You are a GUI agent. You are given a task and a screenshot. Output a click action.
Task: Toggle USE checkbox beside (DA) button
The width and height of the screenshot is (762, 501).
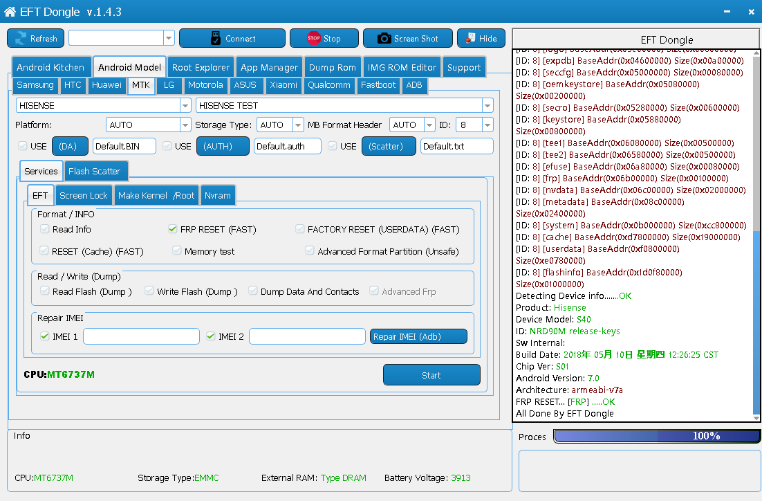click(x=22, y=146)
